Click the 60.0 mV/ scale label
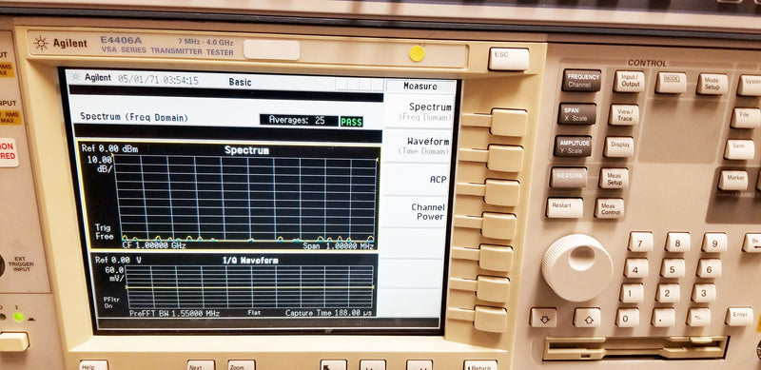The width and height of the screenshot is (761, 370). pos(114,274)
